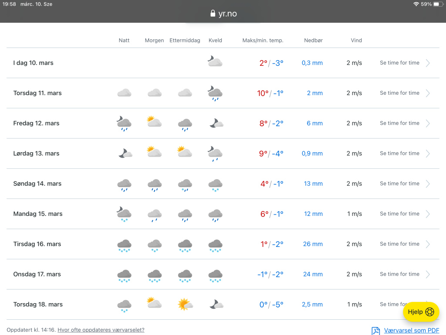Open the 'Værvarsel som PDF' link
The width and height of the screenshot is (446, 335).
pyautogui.click(x=411, y=331)
